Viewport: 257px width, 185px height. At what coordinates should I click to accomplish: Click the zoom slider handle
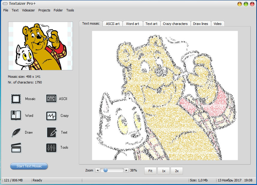(106, 170)
